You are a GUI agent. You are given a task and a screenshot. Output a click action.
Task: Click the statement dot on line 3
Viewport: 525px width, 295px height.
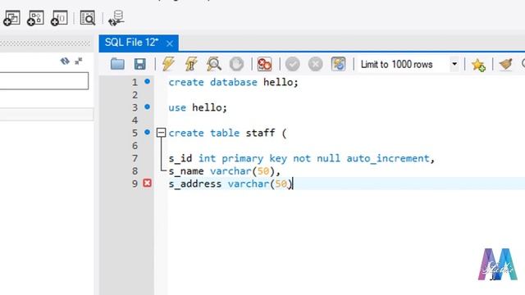(x=147, y=107)
